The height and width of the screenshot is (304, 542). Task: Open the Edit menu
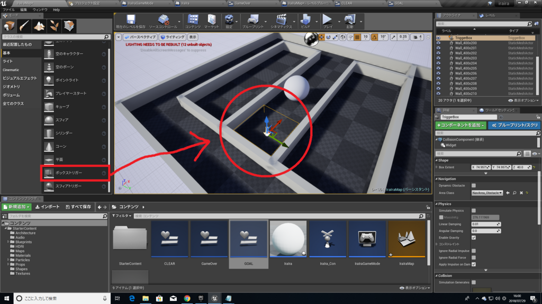coord(23,9)
